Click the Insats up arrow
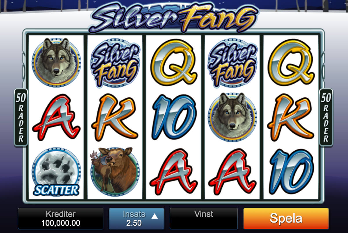Viewport: 348px width, 233px height. 155,216
